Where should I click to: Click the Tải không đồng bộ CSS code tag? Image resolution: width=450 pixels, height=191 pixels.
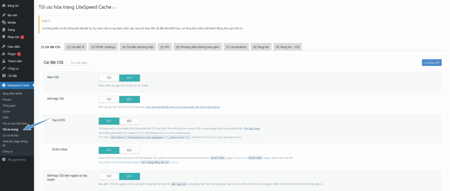click(x=155, y=162)
